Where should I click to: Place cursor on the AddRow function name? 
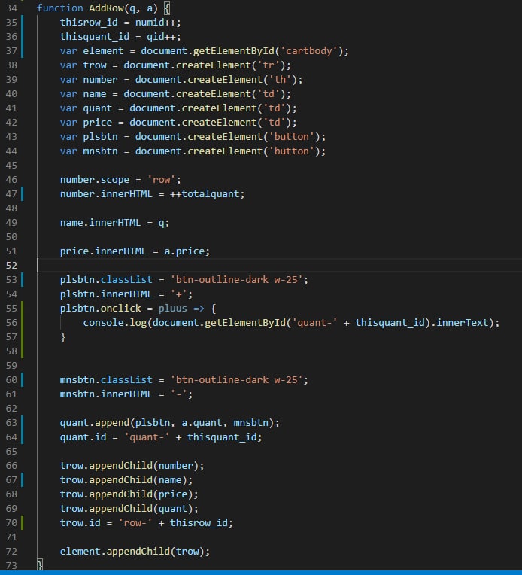coord(106,8)
